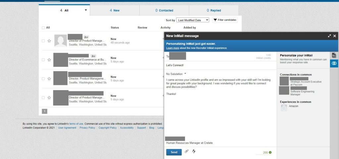Screen dimensions: 339x159
Task: Check the box for the last listed candidate
Action: click(x=43, y=98)
